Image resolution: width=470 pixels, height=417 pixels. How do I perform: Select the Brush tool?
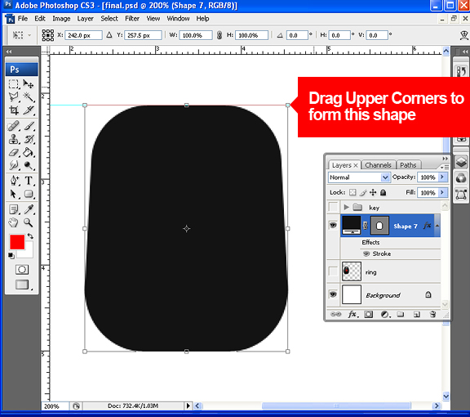pos(29,126)
